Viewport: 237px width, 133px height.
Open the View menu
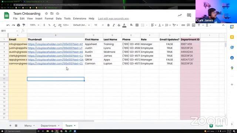(x=30, y=18)
